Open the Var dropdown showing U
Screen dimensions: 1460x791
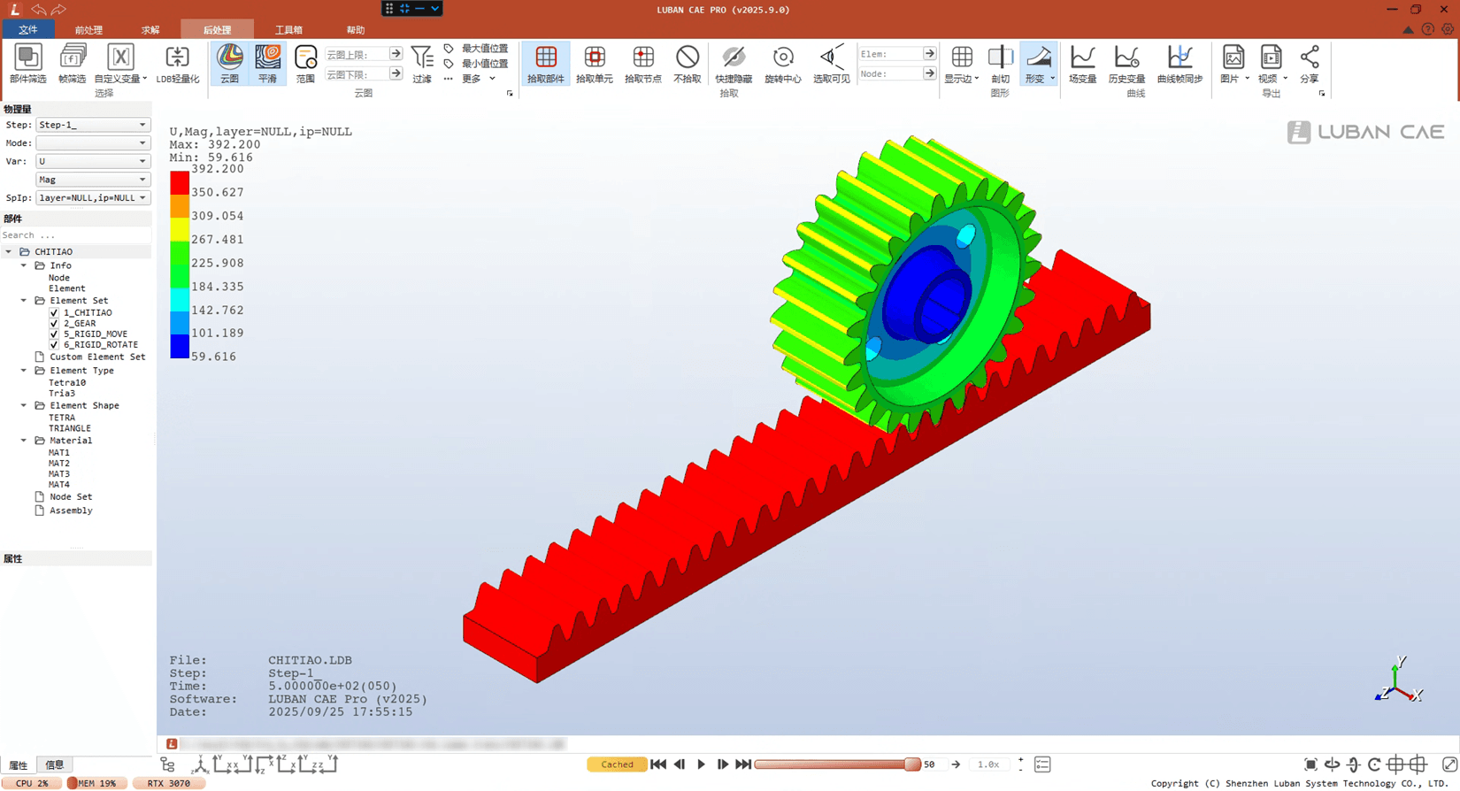[92, 161]
